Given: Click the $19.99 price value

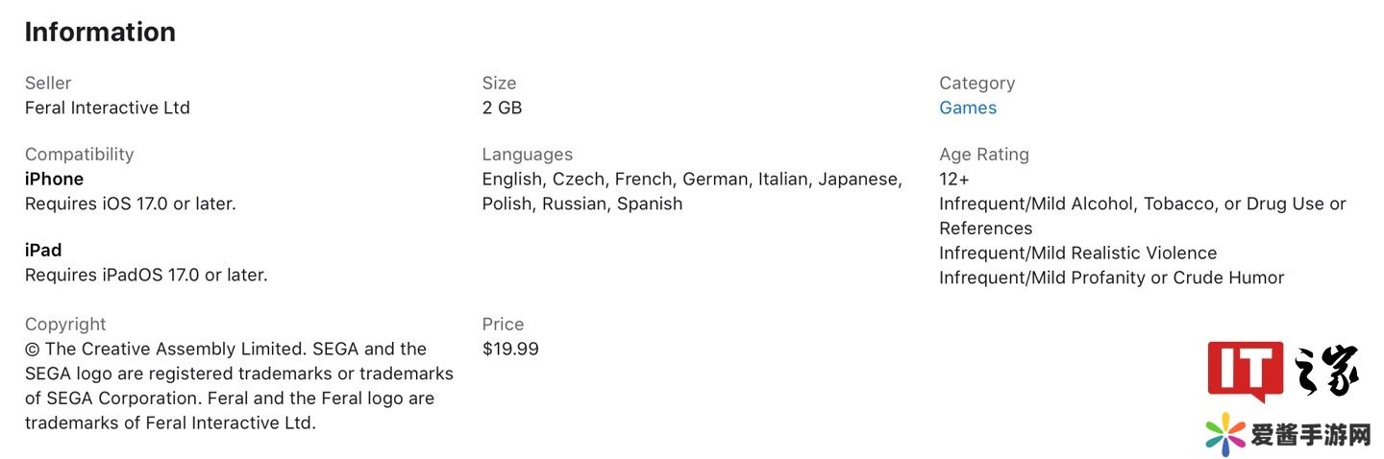Looking at the screenshot, I should 510,349.
